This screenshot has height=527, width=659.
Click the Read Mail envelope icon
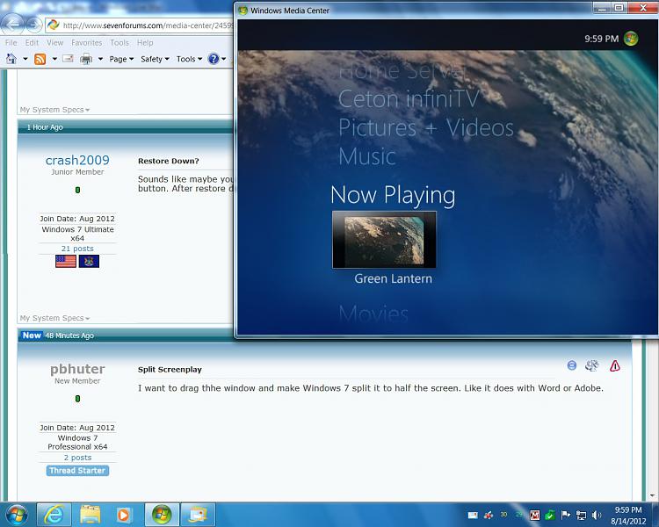[68, 59]
